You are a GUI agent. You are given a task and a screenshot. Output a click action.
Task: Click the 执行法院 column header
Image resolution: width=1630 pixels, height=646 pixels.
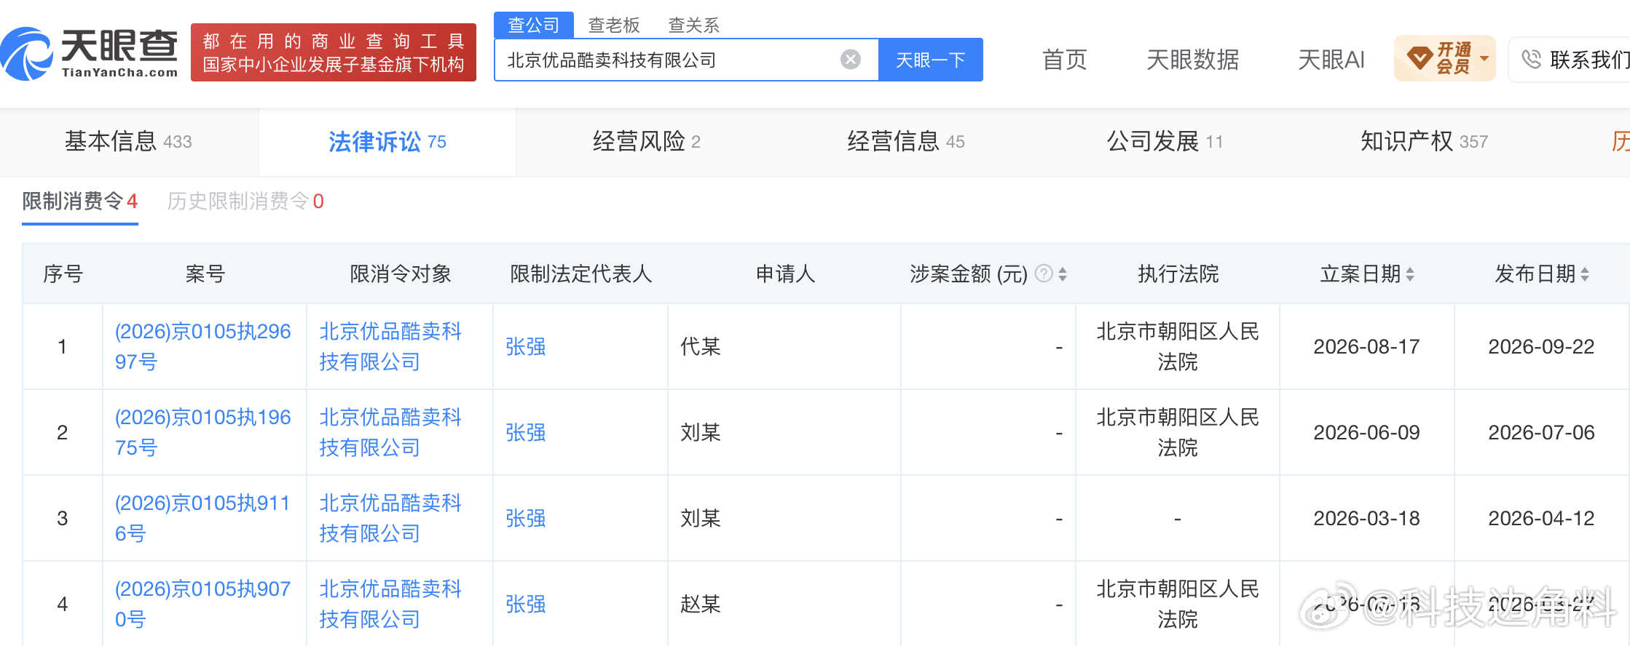pyautogui.click(x=1178, y=274)
